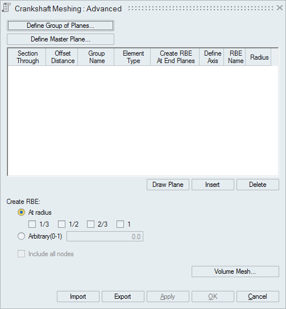Click the dialog script icon in title bar
This screenshot has height=309, width=286.
coord(6,8)
